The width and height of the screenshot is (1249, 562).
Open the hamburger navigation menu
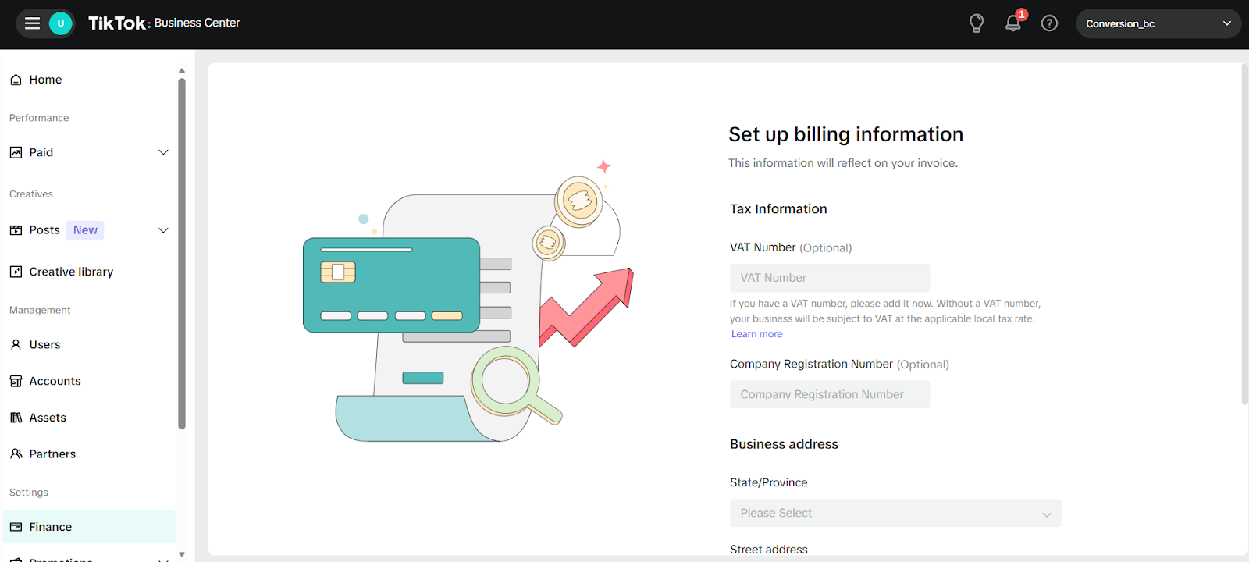coord(32,23)
